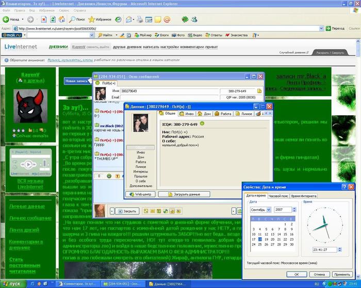361x288 pixels.
Task: Click the друзья link in LiveInternet header
Action: [x=119, y=47]
